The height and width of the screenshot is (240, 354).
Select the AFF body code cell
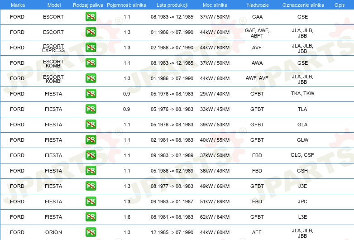pyautogui.click(x=257, y=232)
